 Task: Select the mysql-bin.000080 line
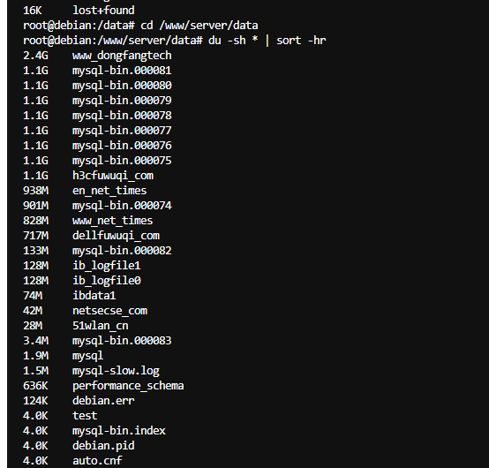coord(97,86)
